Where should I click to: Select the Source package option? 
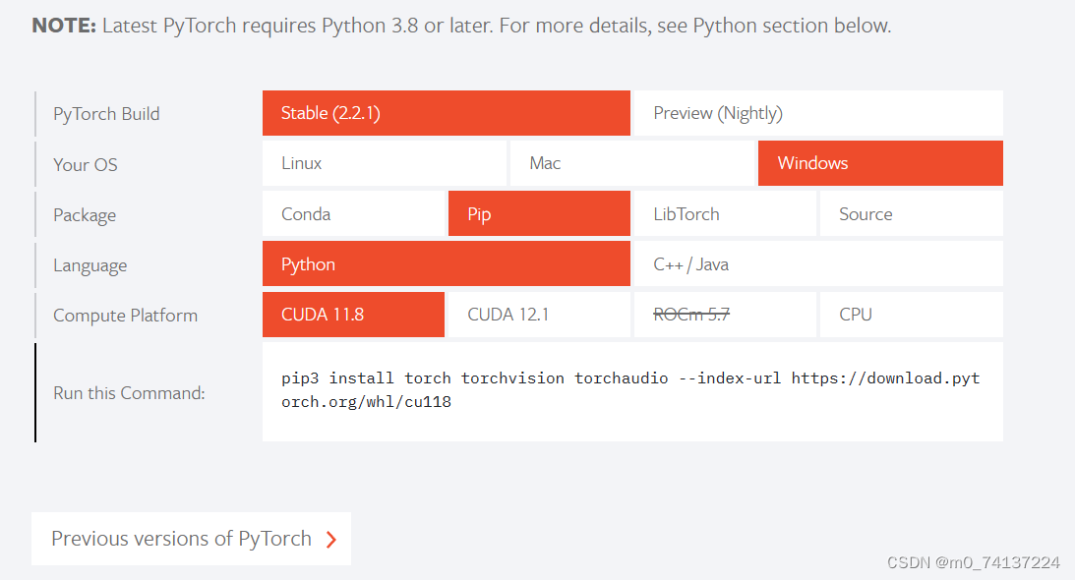(x=911, y=214)
